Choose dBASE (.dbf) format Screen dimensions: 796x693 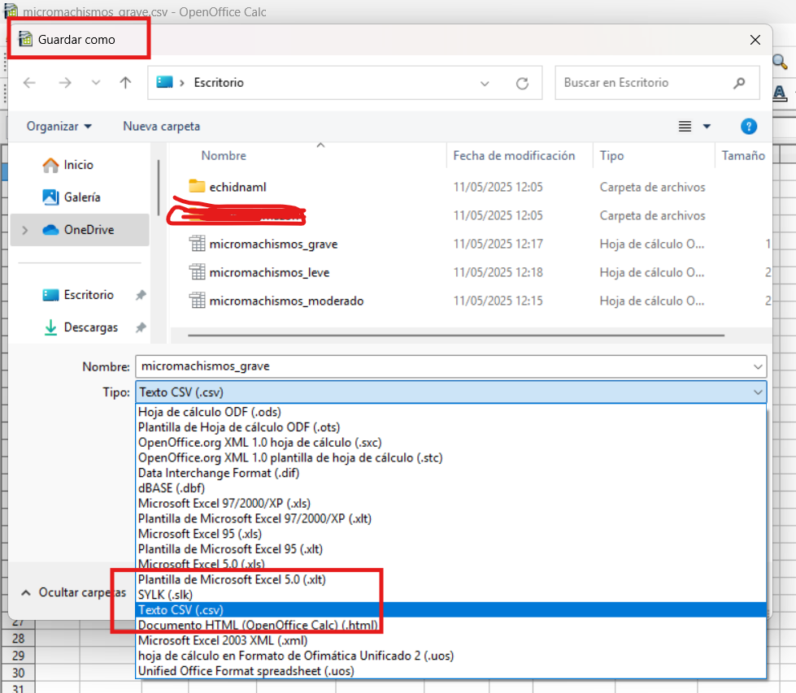[450, 488]
